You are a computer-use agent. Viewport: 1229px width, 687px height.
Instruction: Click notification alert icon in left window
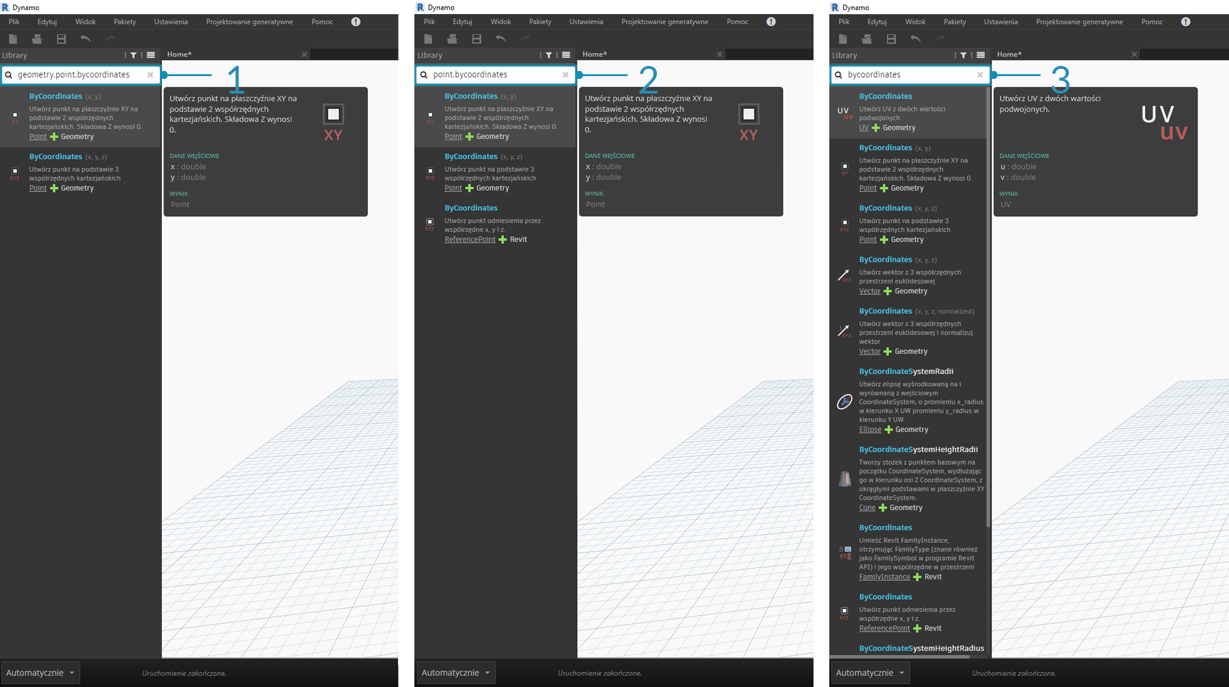(356, 21)
